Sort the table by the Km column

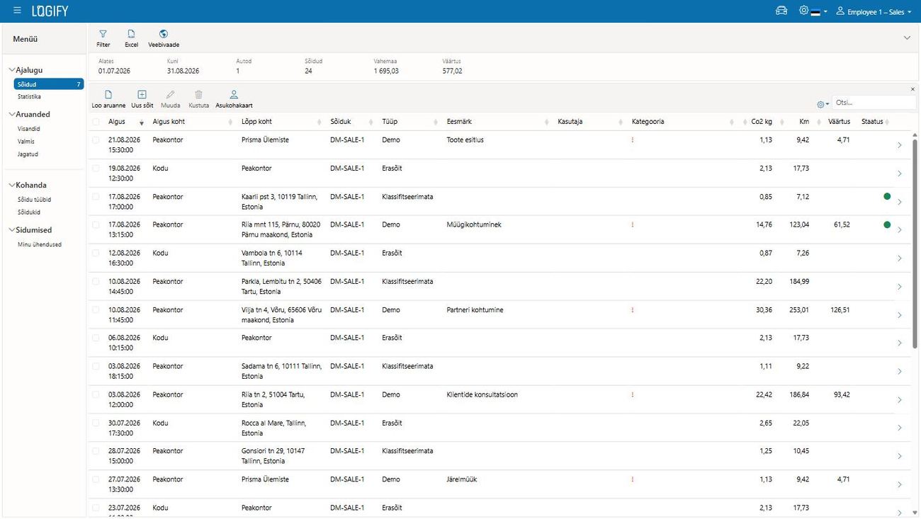pyautogui.click(x=804, y=122)
